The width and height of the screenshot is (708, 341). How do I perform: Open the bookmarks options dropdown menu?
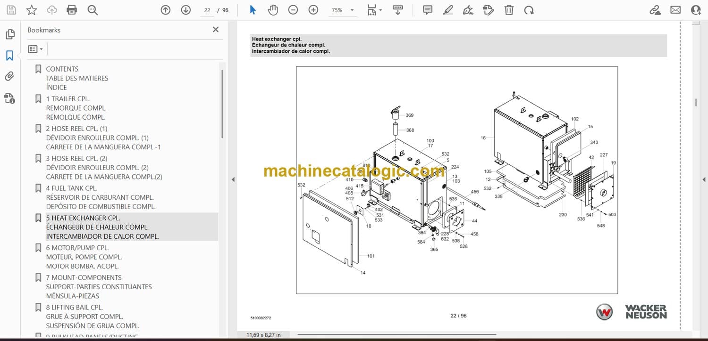(x=35, y=49)
